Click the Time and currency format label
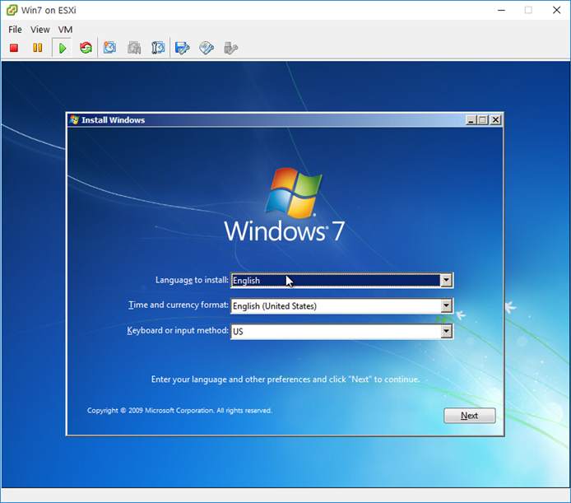Screen dimensions: 571x503 (178, 305)
